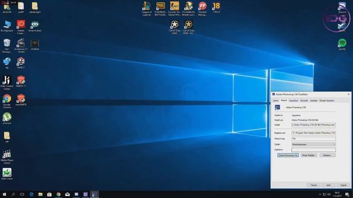Screen dimensions: 353x198
Task: Click into the Kısayol tuşu field
Action: pos(314,139)
